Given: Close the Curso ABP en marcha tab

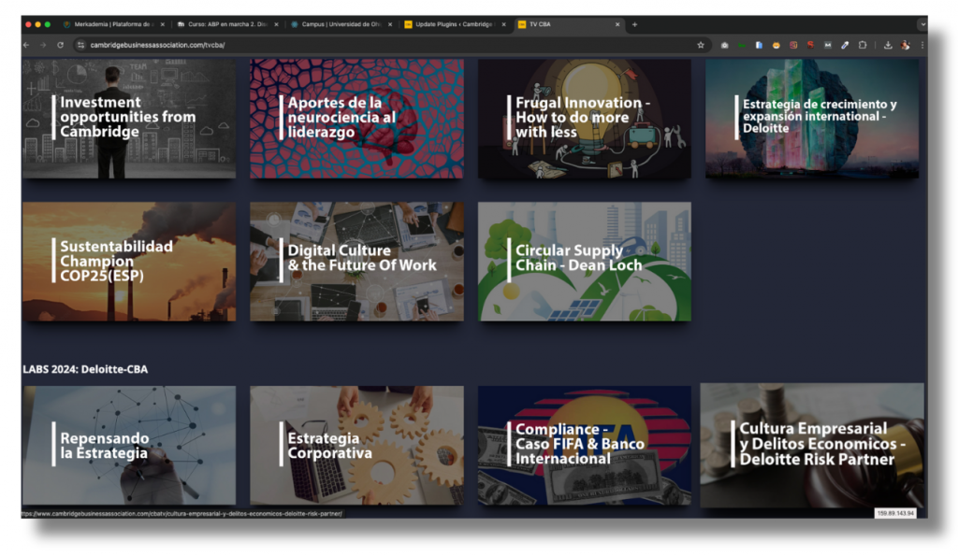Looking at the screenshot, I should click(276, 24).
